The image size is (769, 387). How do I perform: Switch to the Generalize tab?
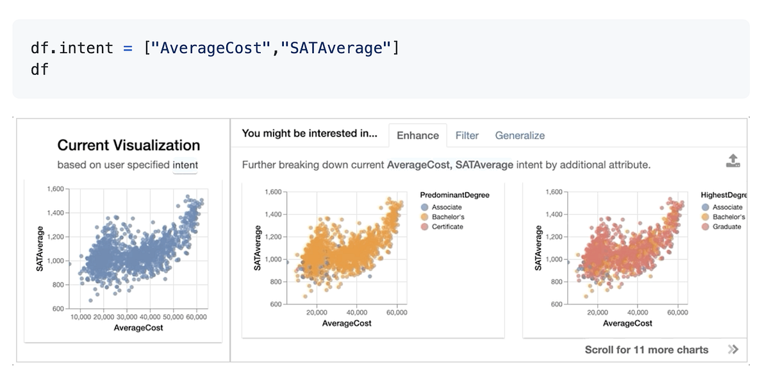click(x=520, y=135)
